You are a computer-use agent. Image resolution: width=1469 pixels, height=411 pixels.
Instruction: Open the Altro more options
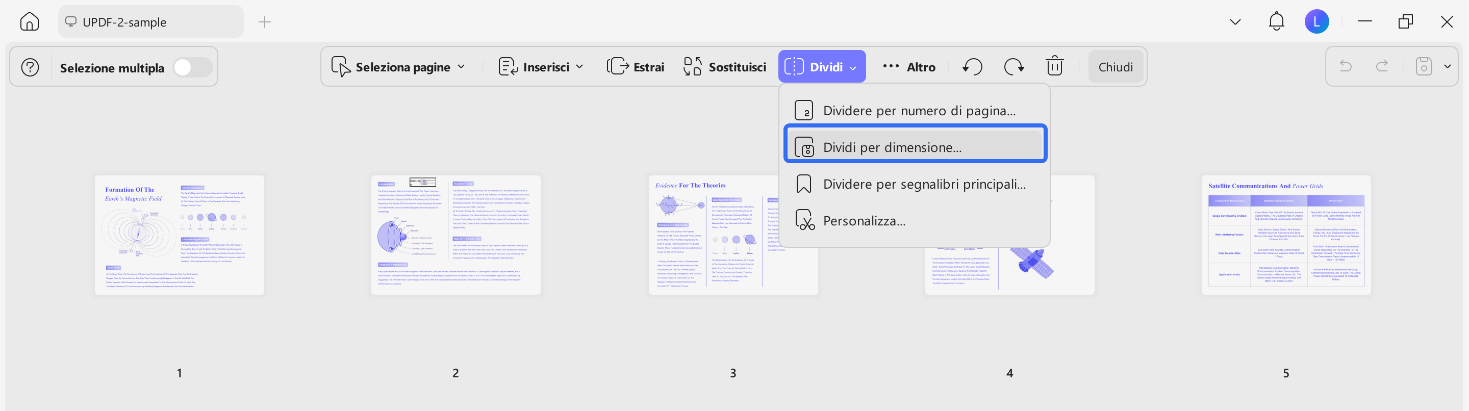coord(909,67)
